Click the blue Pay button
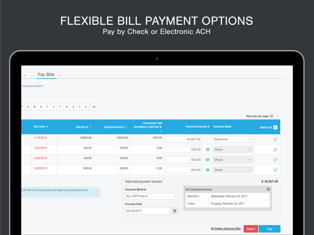The image size is (314, 235). (x=269, y=229)
